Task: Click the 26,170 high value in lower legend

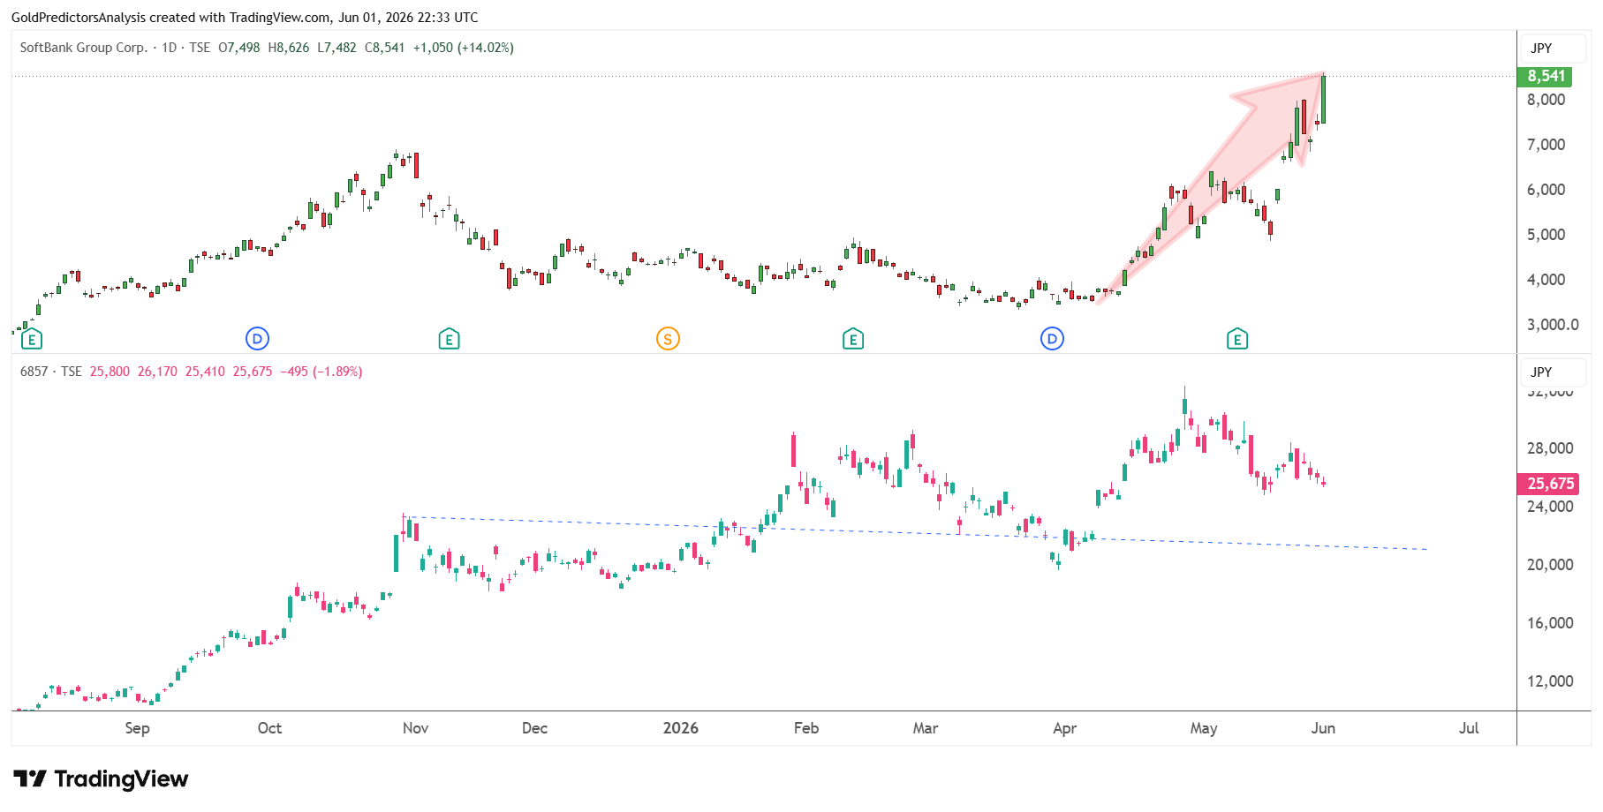Action: (x=157, y=372)
